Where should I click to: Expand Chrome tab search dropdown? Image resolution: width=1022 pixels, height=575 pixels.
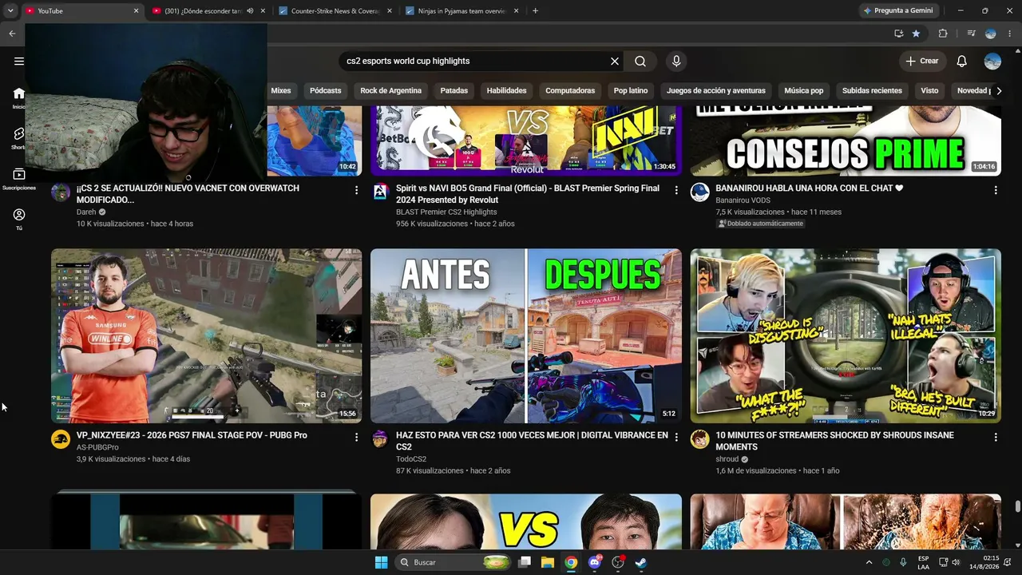click(10, 11)
